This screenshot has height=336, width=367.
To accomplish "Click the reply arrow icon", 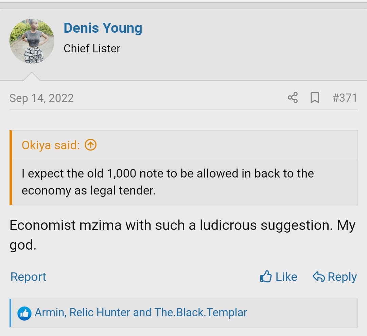I will [x=319, y=277].
